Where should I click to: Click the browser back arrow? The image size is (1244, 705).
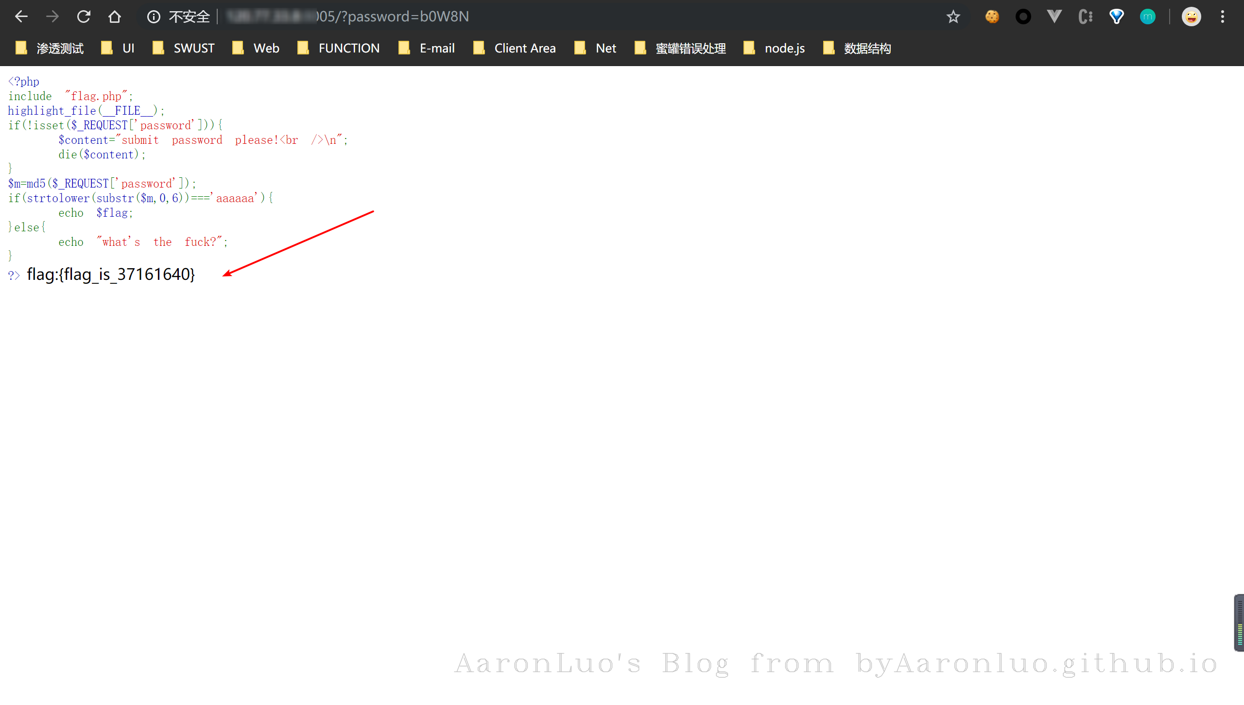21,17
